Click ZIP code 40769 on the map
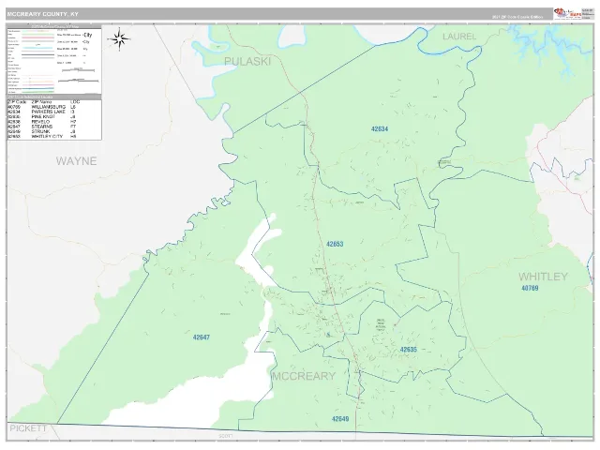Screen dimensions: 600x450 tap(530, 288)
